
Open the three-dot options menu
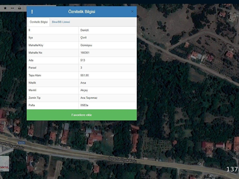click(32, 12)
